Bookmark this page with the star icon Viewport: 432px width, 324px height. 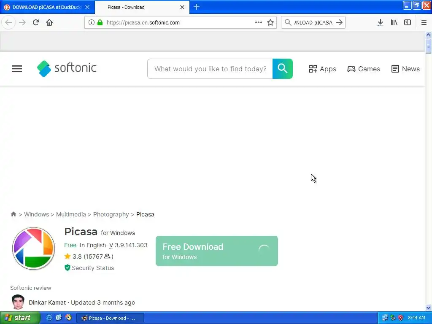pos(270,22)
